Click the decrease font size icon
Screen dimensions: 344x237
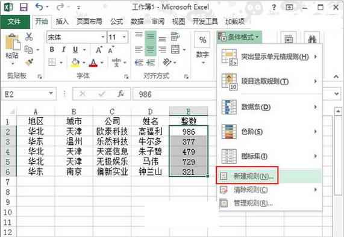click(x=111, y=50)
